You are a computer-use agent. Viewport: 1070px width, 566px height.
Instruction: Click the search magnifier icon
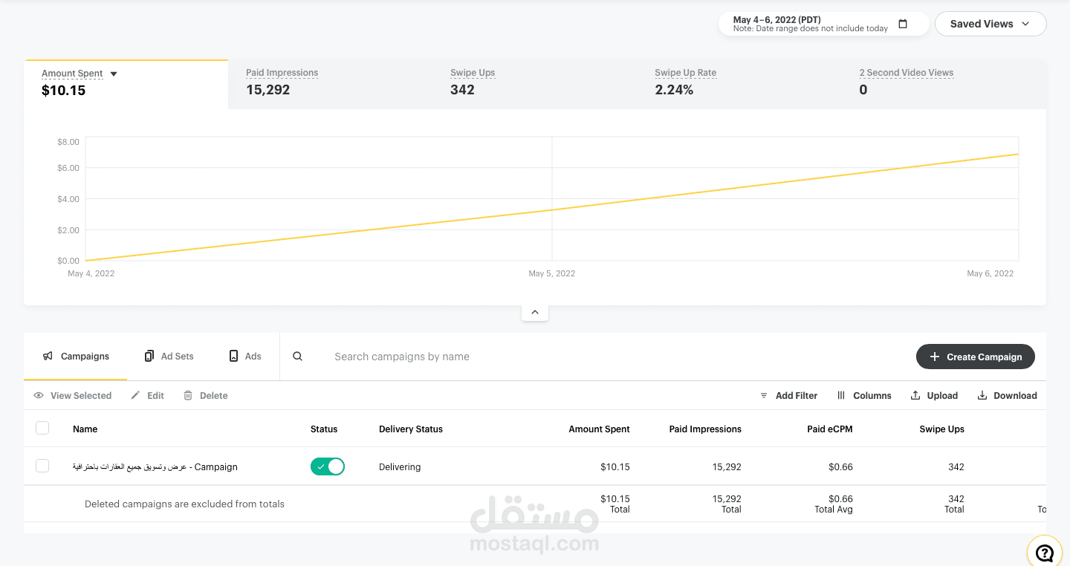pyautogui.click(x=297, y=357)
